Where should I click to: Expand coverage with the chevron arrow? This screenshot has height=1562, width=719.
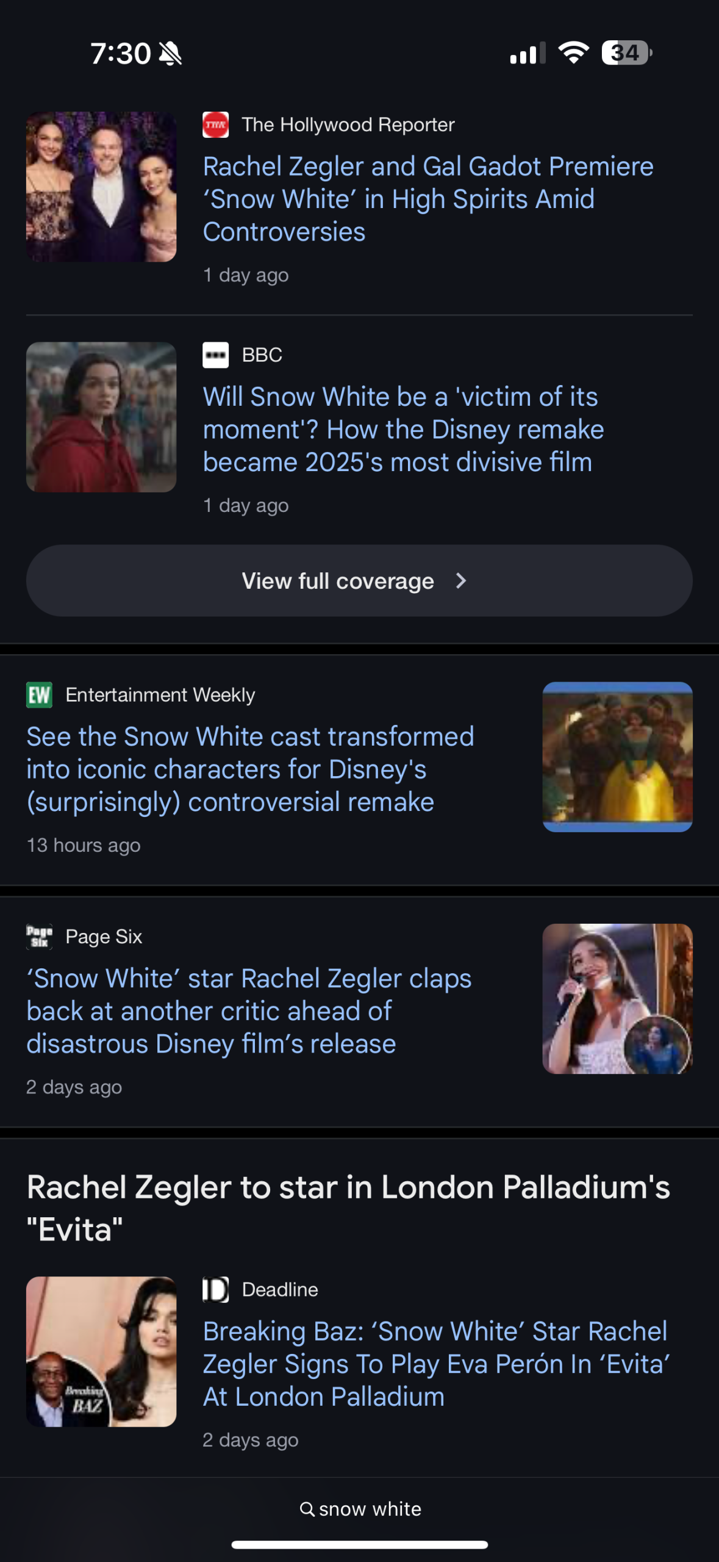tap(461, 581)
